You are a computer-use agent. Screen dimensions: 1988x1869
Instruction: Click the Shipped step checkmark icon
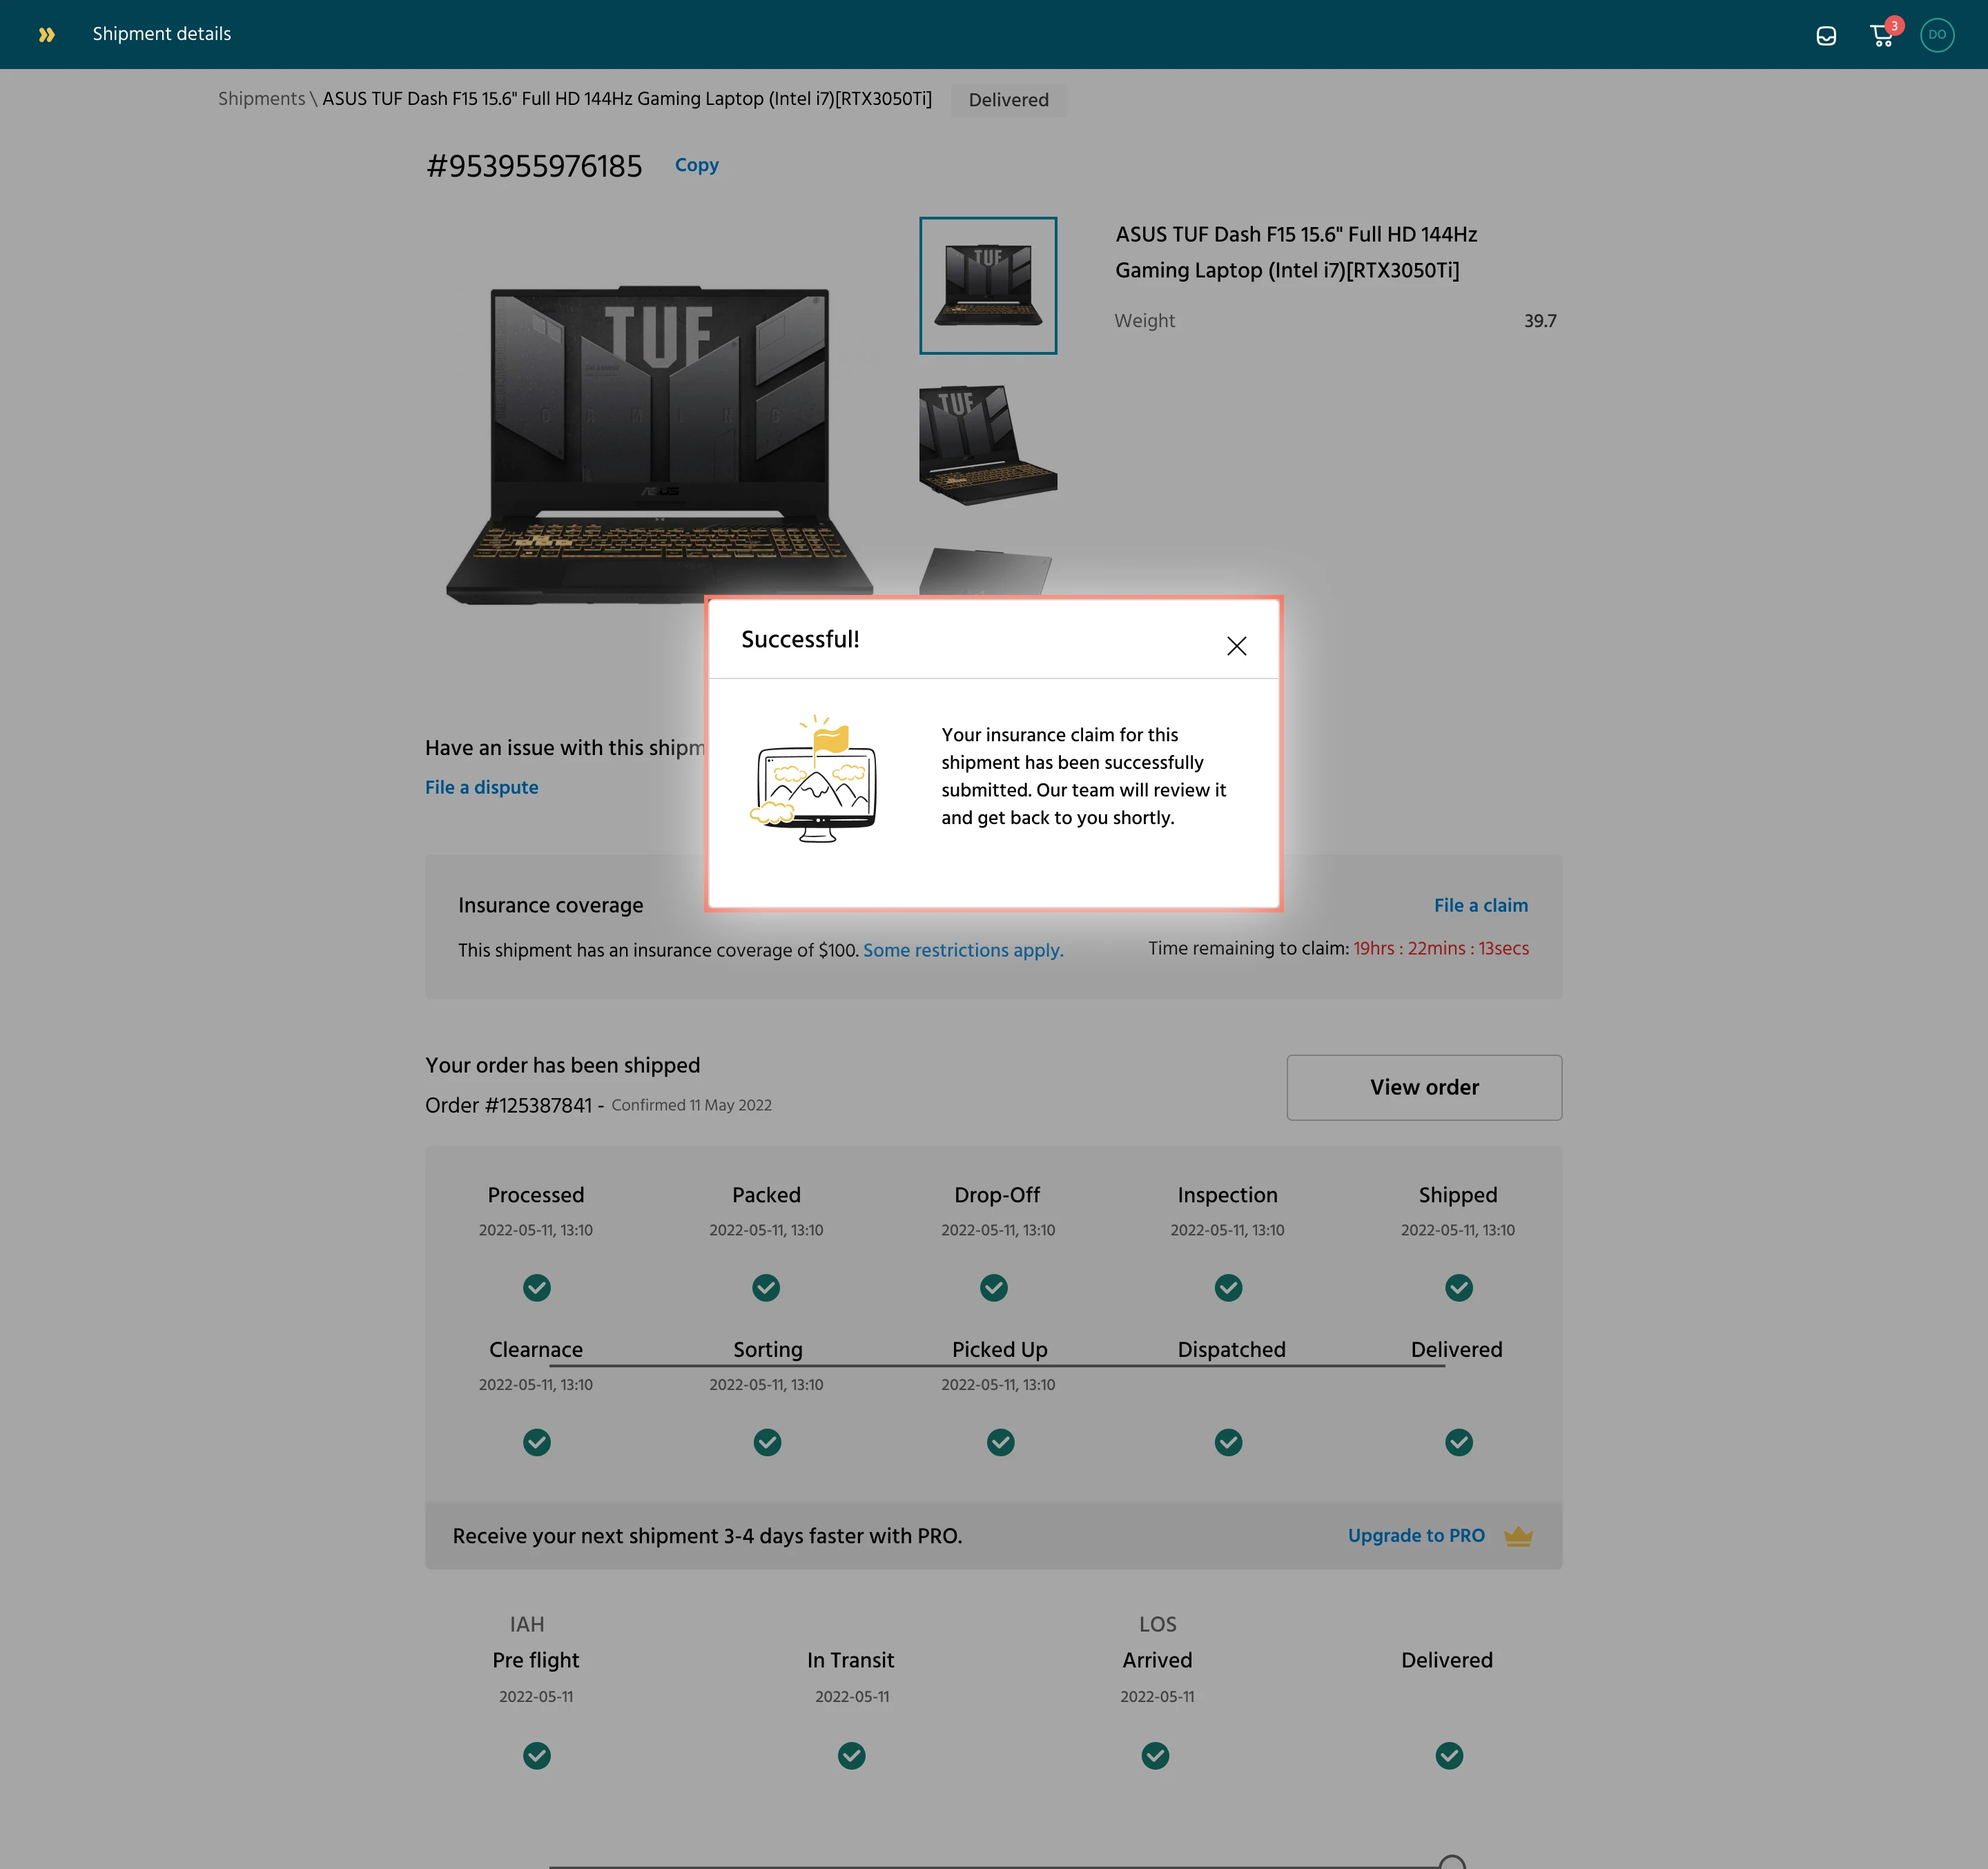coord(1458,1287)
